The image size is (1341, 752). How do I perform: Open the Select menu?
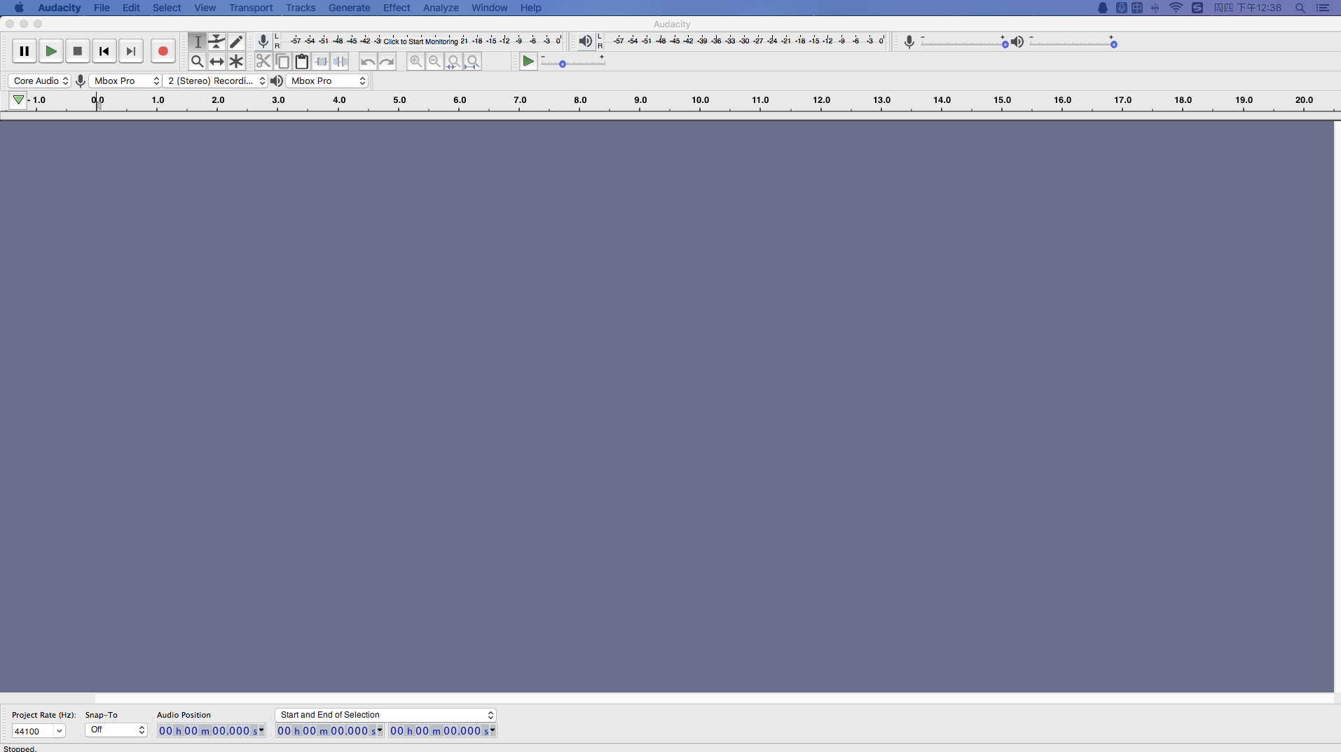click(167, 8)
